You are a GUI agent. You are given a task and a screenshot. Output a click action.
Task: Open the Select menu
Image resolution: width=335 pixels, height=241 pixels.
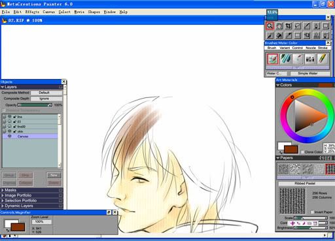64,12
